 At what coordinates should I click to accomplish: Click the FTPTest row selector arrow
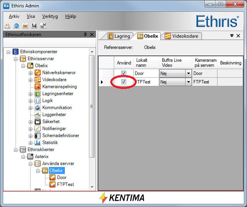[102, 82]
